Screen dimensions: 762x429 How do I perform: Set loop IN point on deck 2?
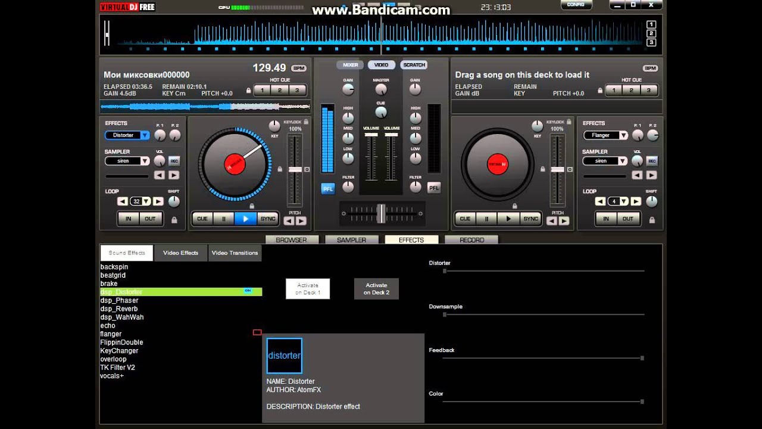point(606,219)
